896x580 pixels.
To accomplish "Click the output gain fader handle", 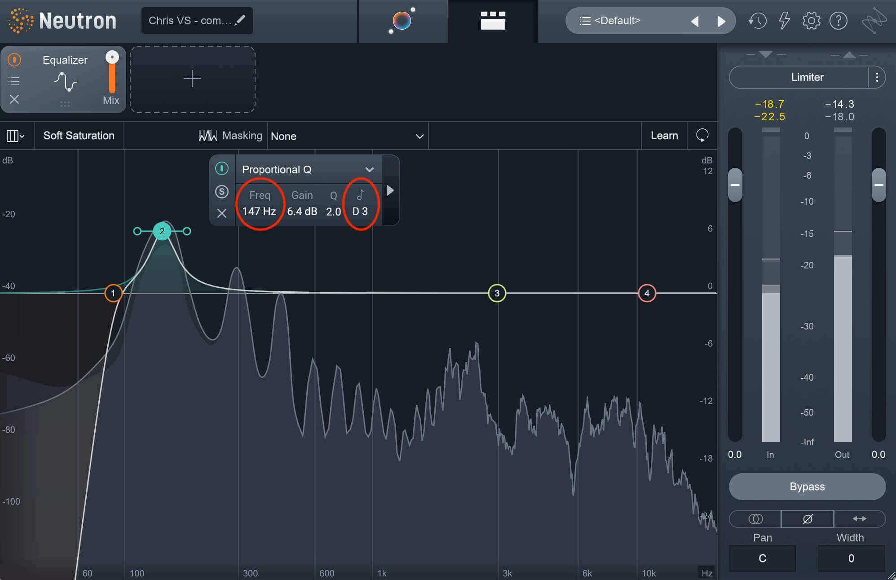I will click(878, 185).
